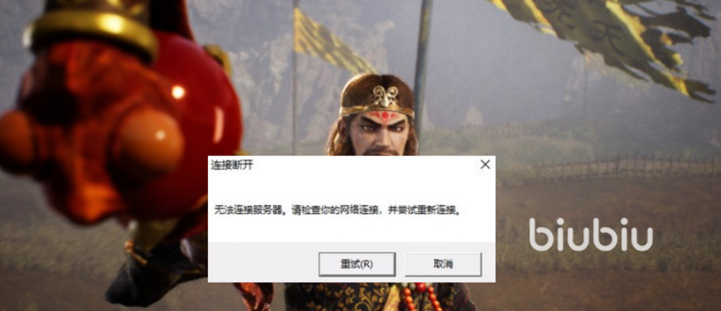The height and width of the screenshot is (311, 721).
Task: Close the 连接断开 dialog with X
Action: tap(485, 165)
